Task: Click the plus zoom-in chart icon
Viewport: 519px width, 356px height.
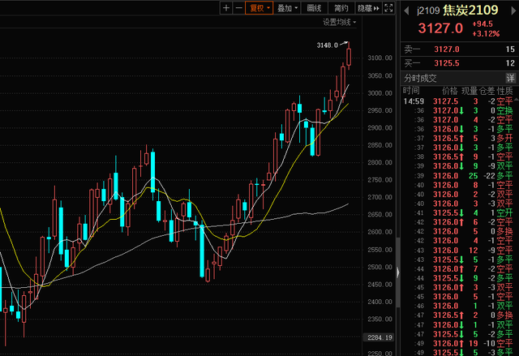Action: (226, 8)
